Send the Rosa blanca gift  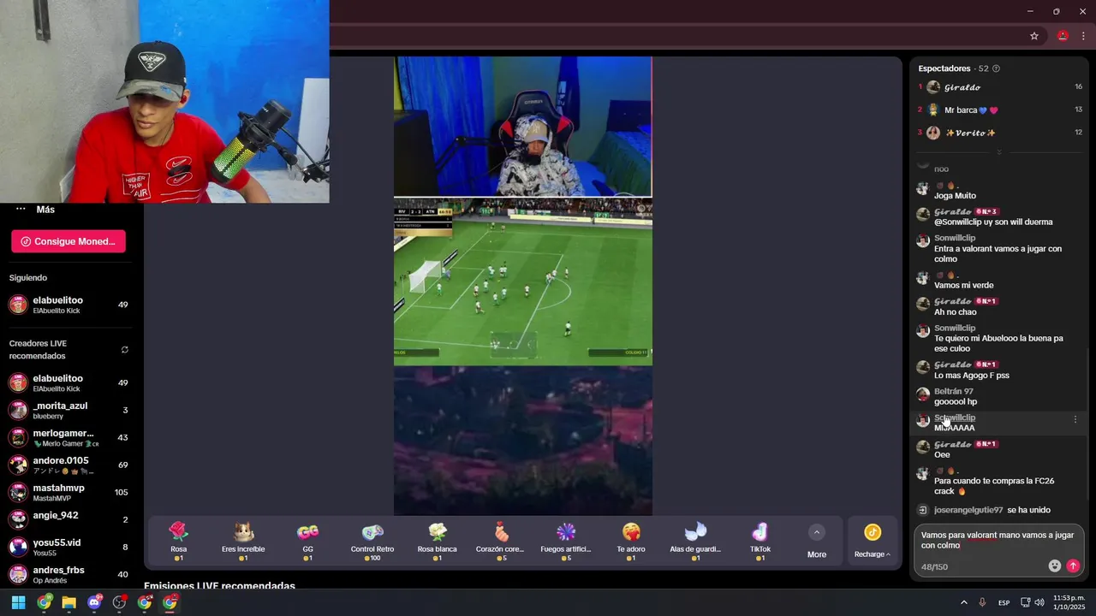[x=437, y=541]
